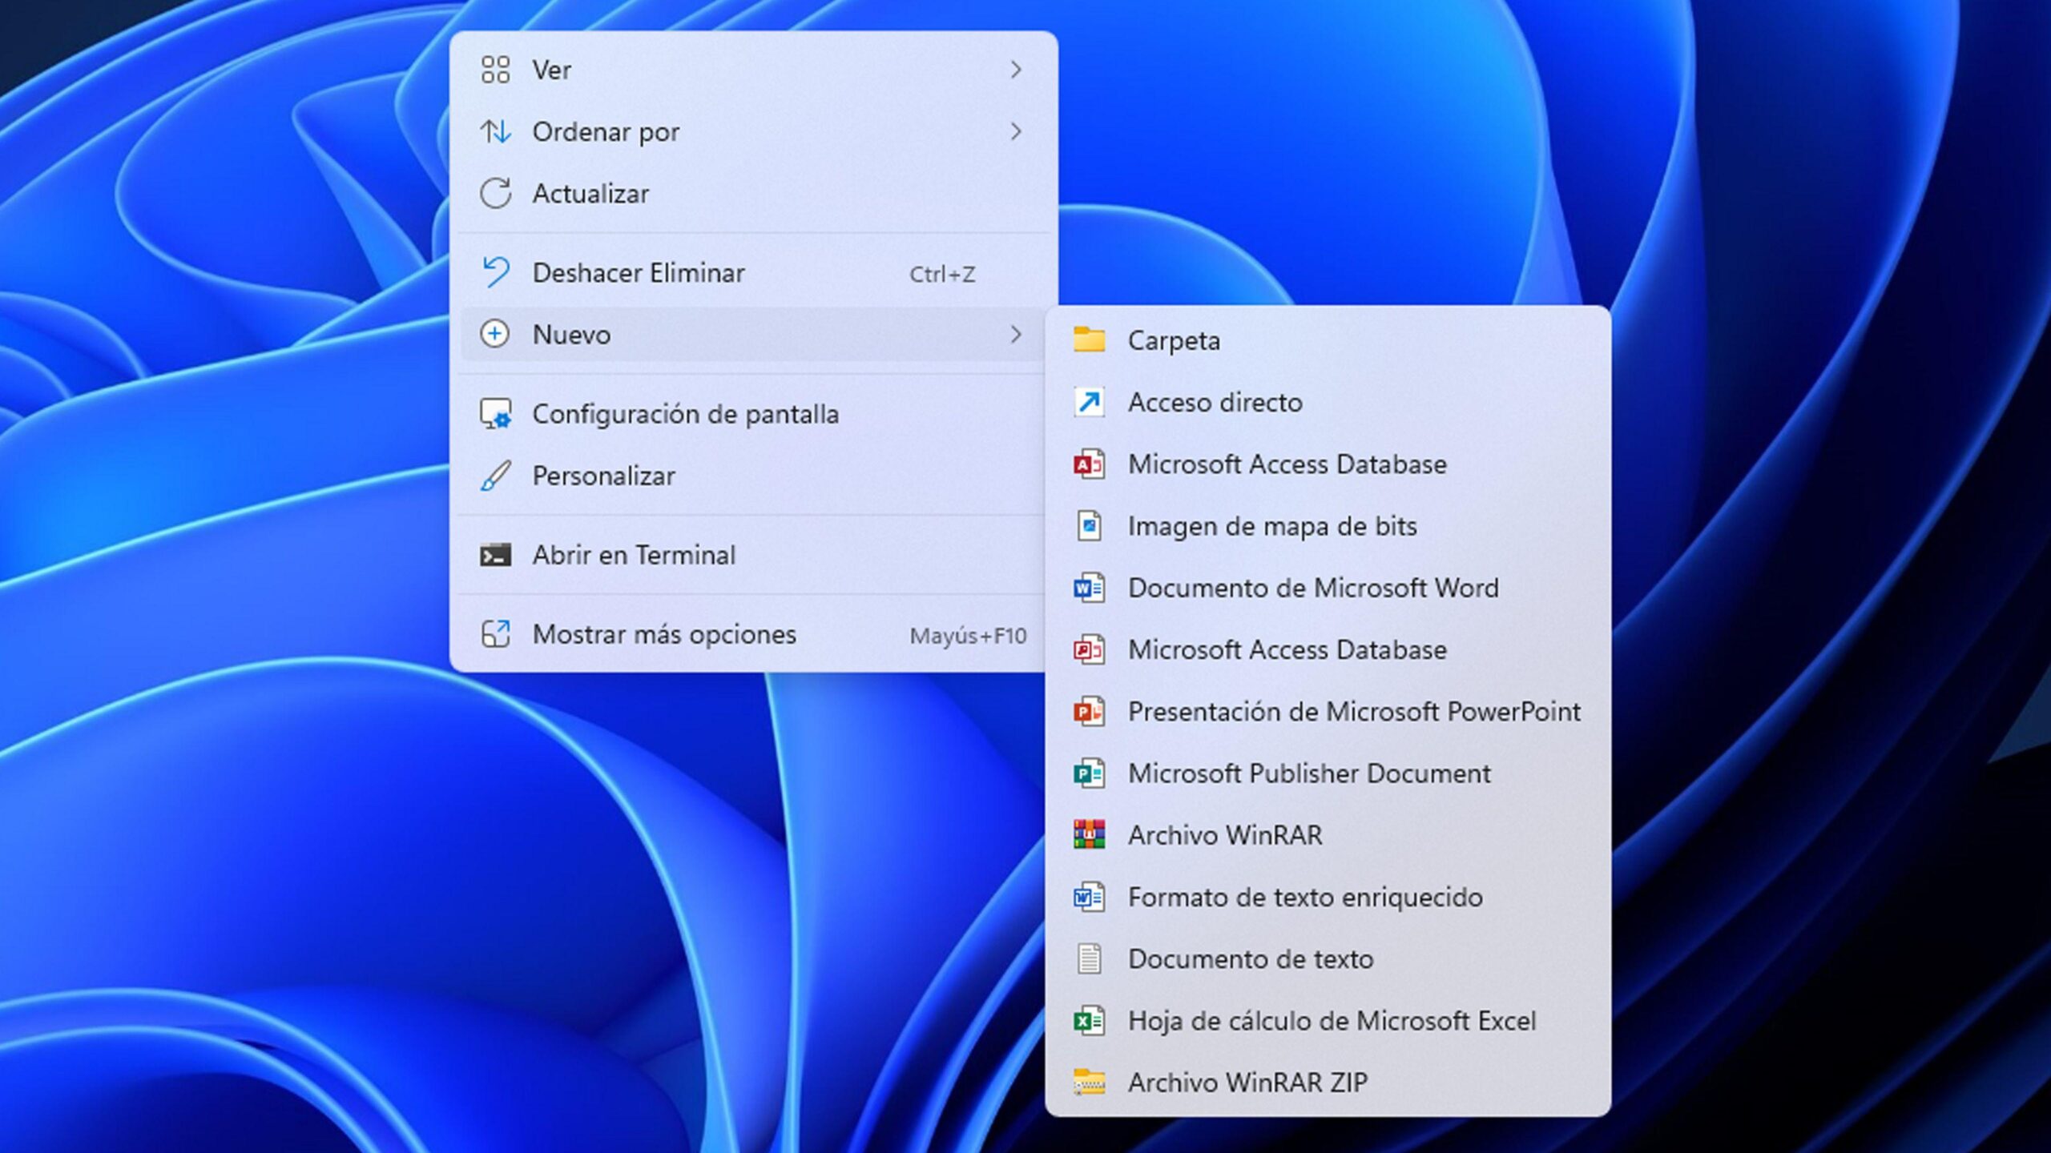Click the WinRAR archive books icon
The height and width of the screenshot is (1153, 2051).
[1090, 835]
